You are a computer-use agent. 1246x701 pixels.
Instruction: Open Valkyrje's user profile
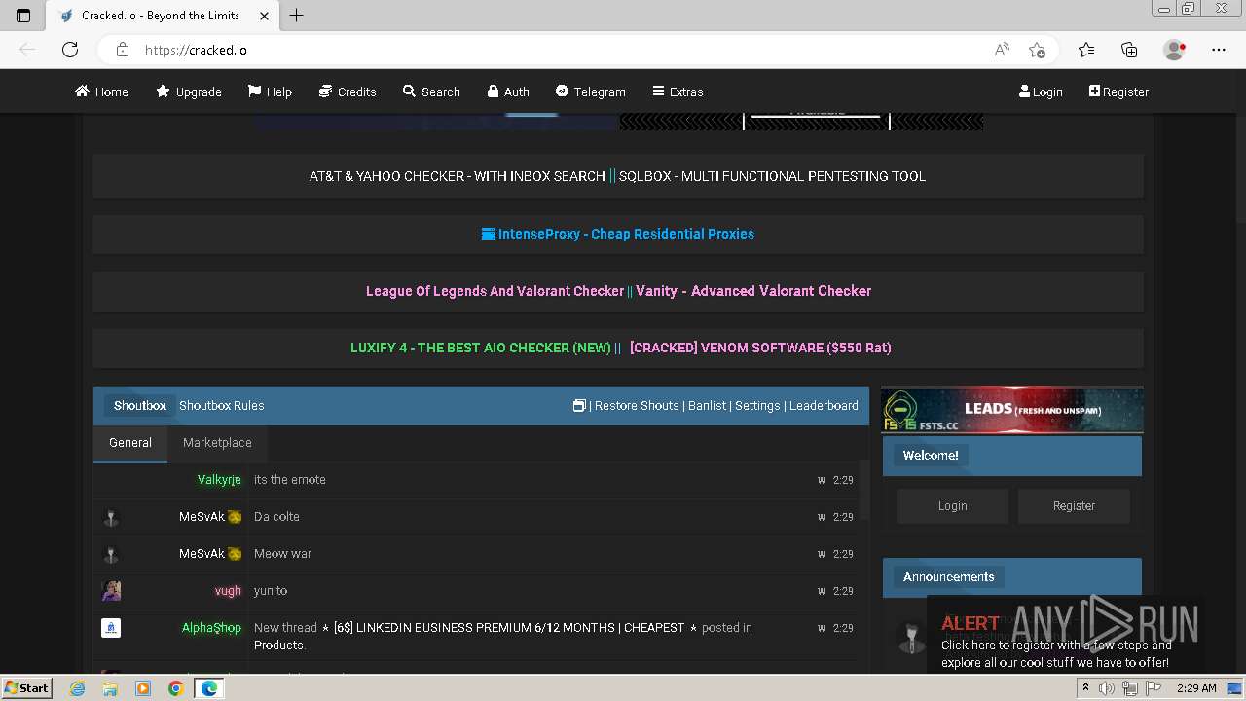(x=219, y=480)
